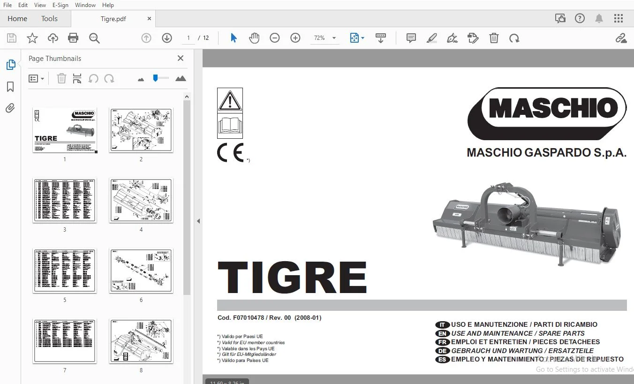Close the Page Thumbnails panel

tap(181, 58)
